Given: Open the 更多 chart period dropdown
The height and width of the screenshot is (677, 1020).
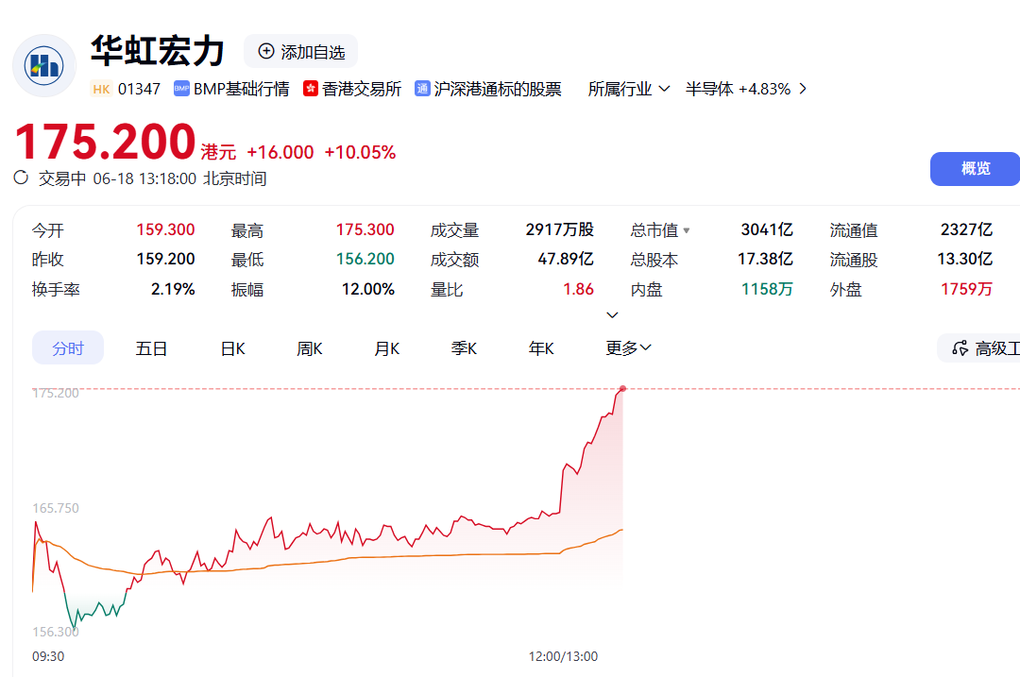Looking at the screenshot, I should 628,348.
